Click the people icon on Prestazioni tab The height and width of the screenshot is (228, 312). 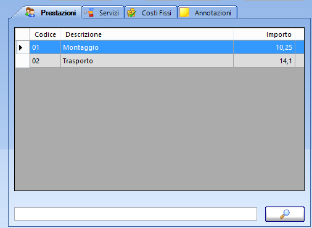30,12
